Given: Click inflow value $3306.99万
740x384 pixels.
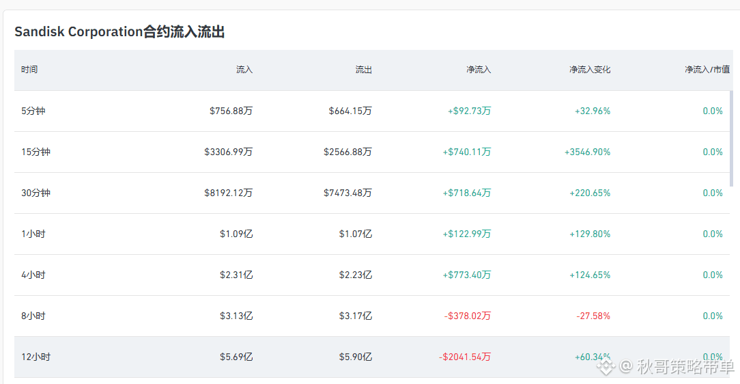Looking at the screenshot, I should pyautogui.click(x=229, y=152).
